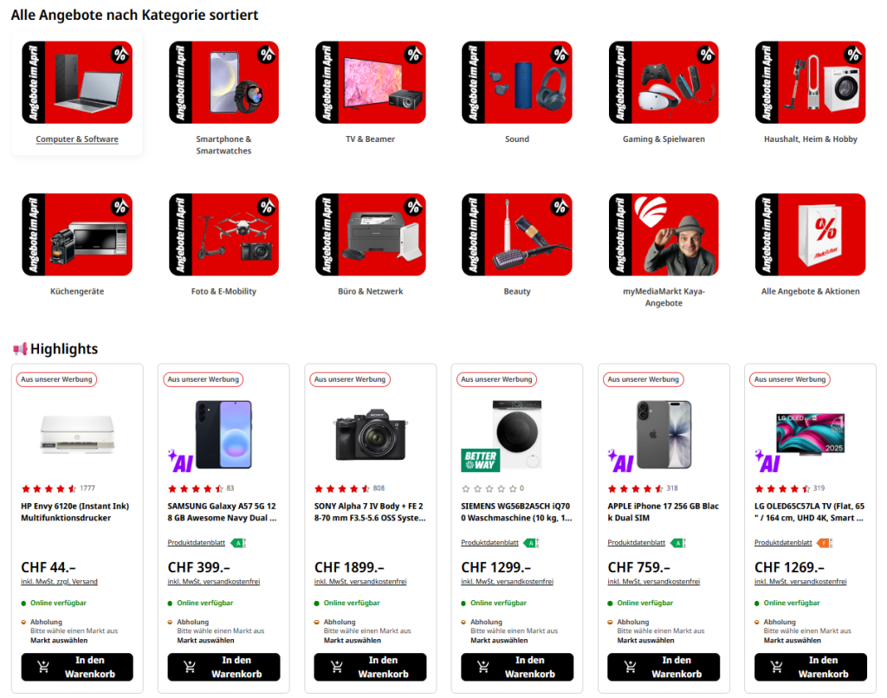Image resolution: width=887 pixels, height=698 pixels.
Task: Open the Küchengeräte category image
Action: coord(77,234)
